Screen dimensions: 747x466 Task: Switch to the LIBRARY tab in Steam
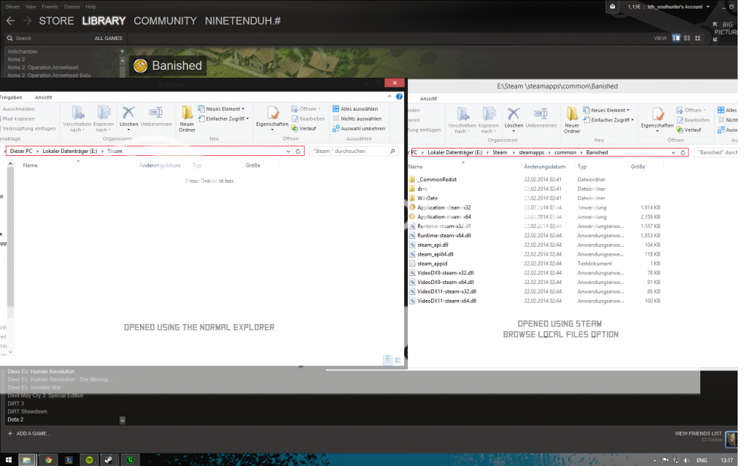[104, 21]
